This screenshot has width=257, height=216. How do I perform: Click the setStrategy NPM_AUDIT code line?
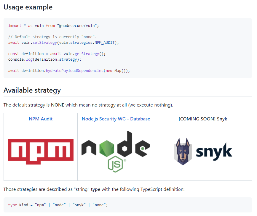64,43
